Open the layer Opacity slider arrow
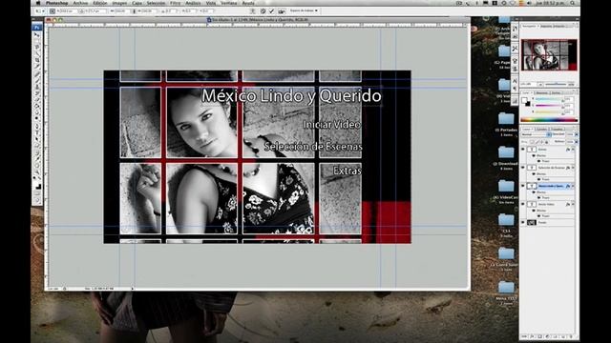The height and width of the screenshot is (343, 611). 576,134
